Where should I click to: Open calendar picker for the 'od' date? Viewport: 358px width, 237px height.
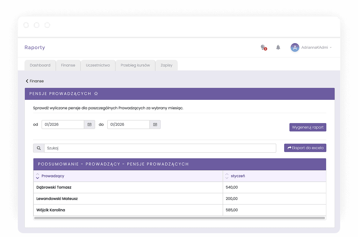pyautogui.click(x=89, y=125)
